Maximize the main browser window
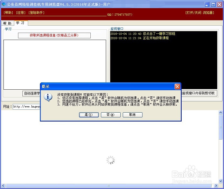 tap(213, 5)
